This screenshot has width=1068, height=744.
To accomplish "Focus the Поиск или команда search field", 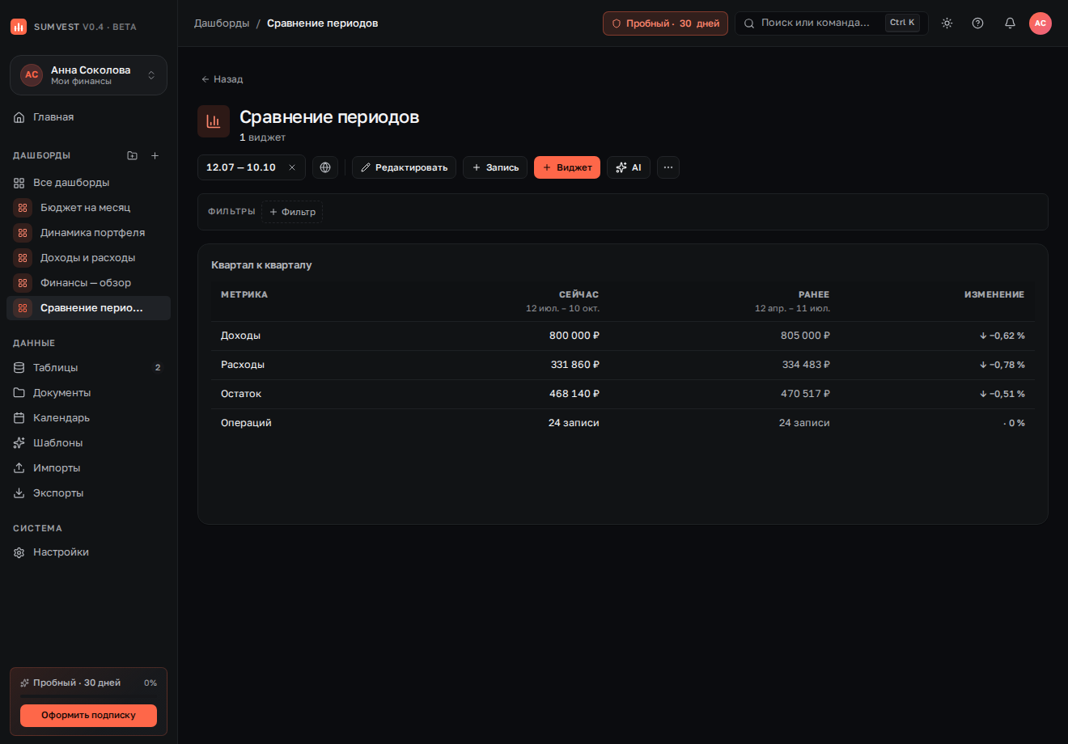I will pyautogui.click(x=831, y=23).
